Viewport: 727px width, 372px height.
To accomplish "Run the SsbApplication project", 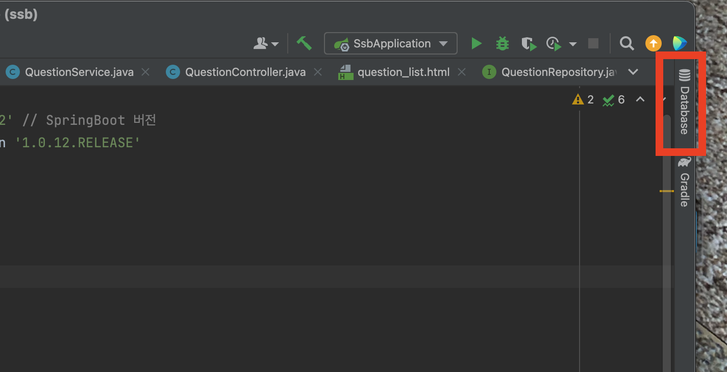I will 476,43.
